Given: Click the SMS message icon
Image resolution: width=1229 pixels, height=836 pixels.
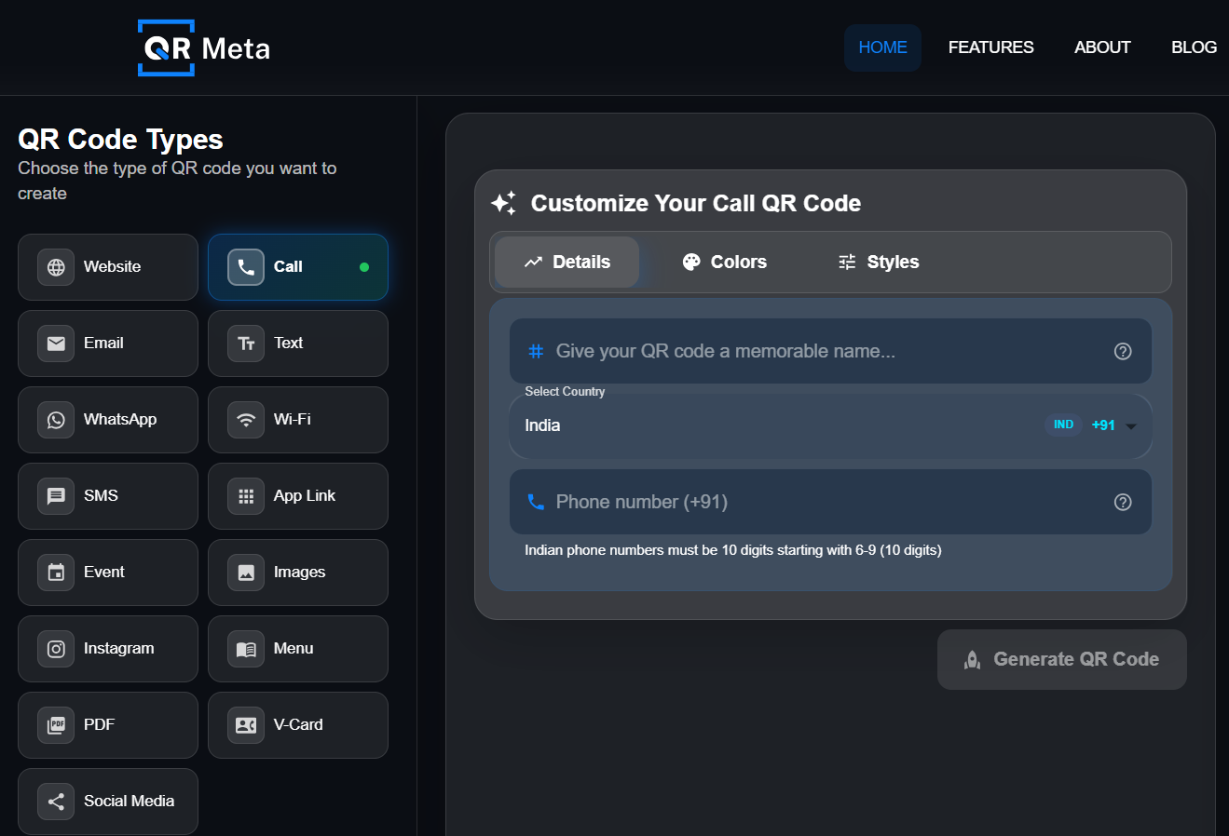Looking at the screenshot, I should 56,496.
